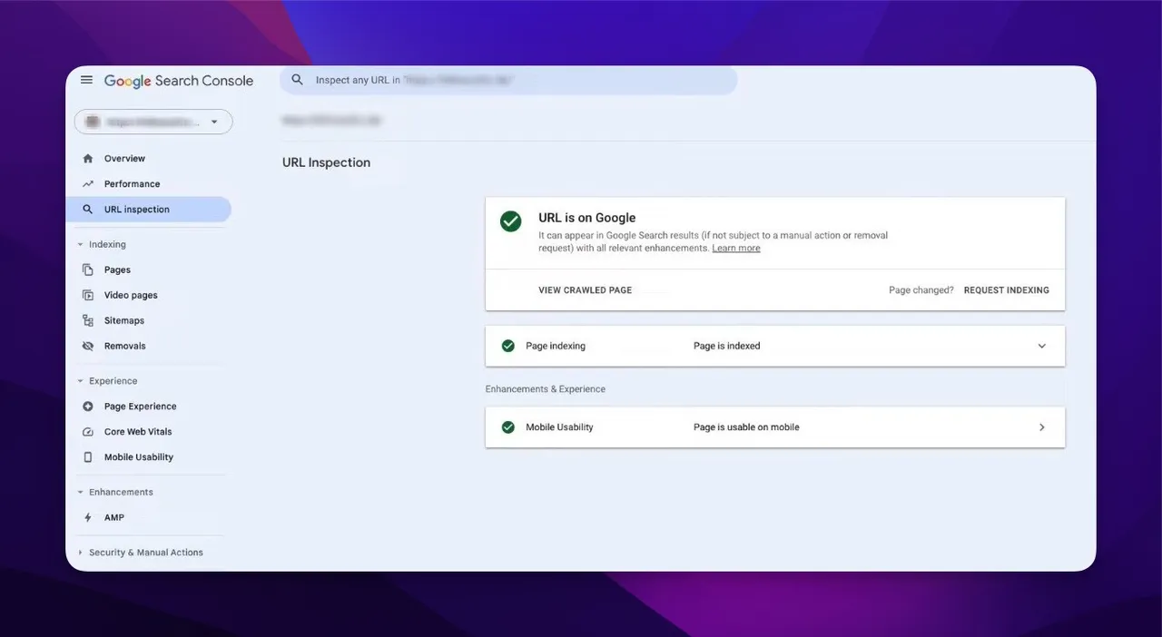Viewport: 1162px width, 637px height.
Task: Click the Google Search Console logo
Action: point(179,81)
